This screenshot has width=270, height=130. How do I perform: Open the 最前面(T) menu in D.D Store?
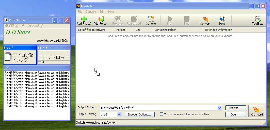click(x=12, y=26)
